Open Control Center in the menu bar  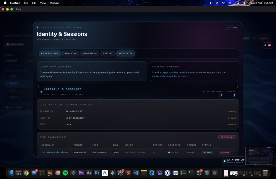245,3
